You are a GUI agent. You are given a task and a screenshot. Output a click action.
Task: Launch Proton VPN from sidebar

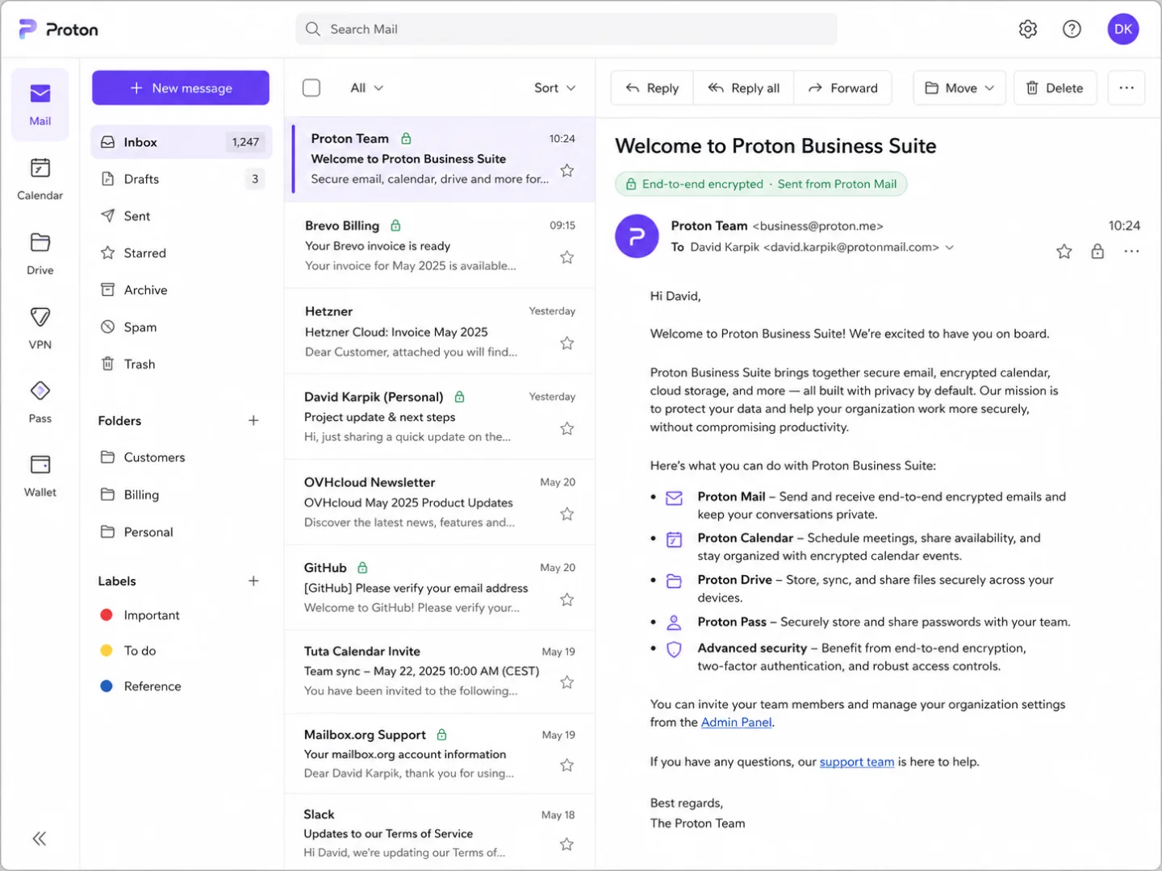click(40, 328)
